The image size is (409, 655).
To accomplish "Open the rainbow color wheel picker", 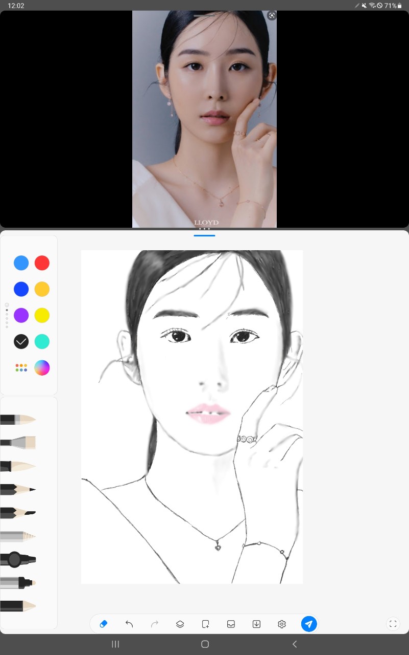I will (42, 367).
